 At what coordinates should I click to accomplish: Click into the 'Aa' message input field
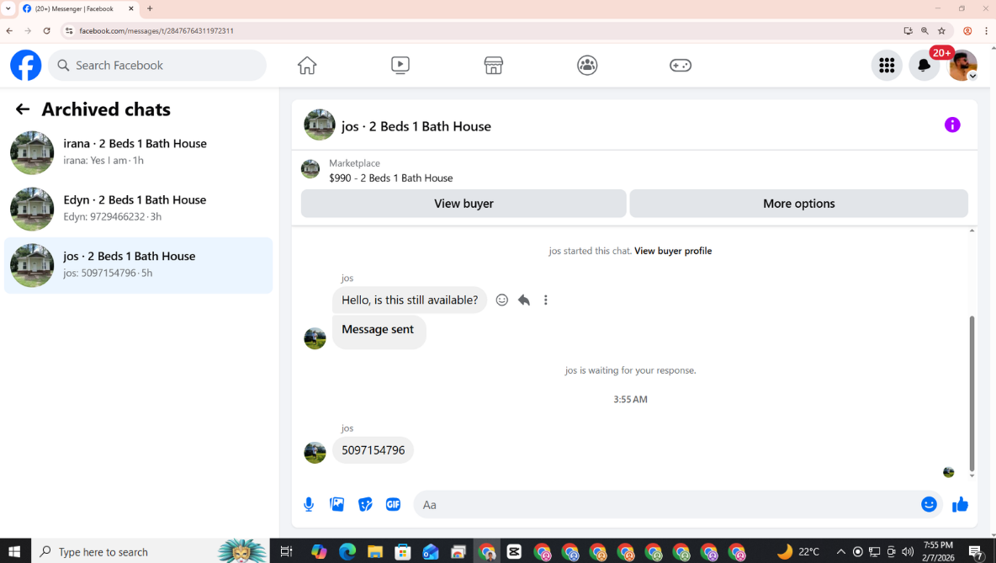665,505
